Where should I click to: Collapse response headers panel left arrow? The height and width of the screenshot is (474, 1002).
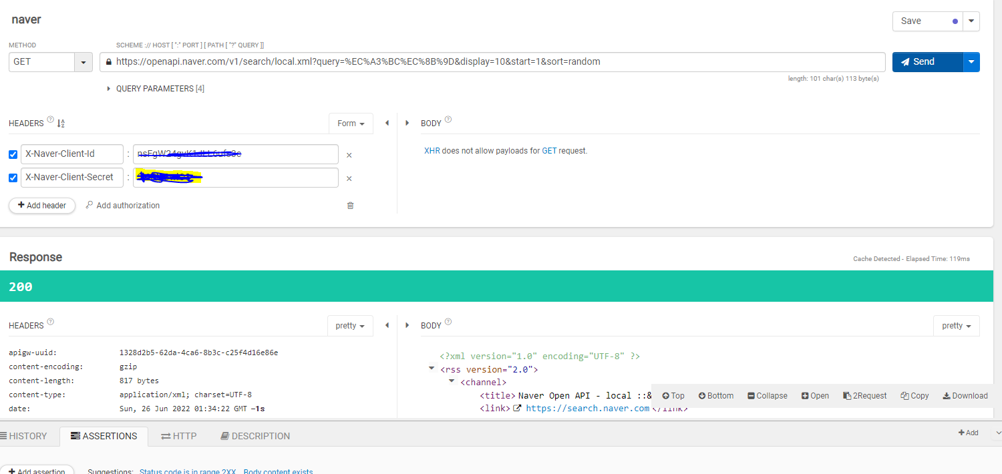pyautogui.click(x=387, y=325)
